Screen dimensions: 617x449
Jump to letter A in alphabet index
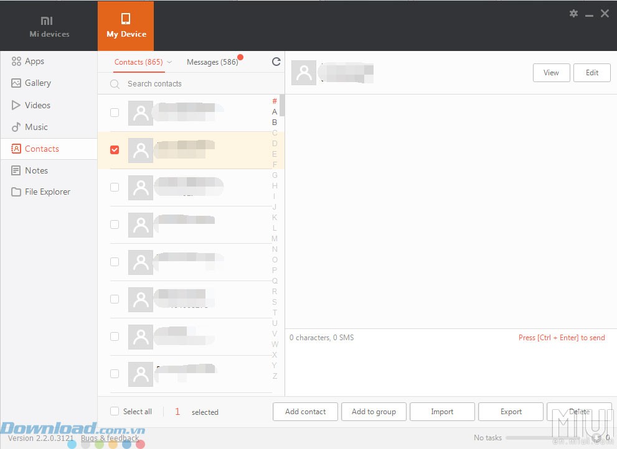point(275,112)
